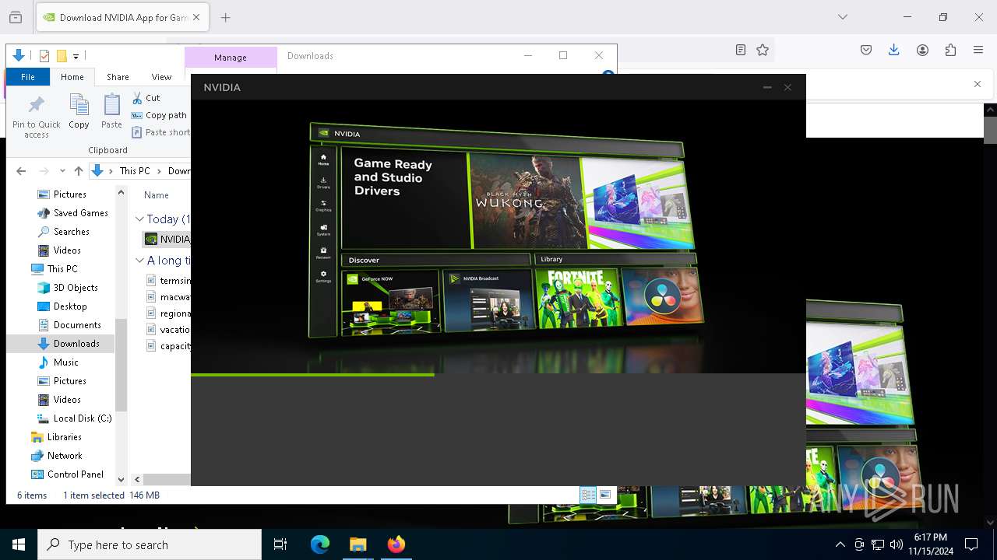The width and height of the screenshot is (997, 560).
Task: Click Paste shortcut in the ribbon
Action: coord(160,132)
